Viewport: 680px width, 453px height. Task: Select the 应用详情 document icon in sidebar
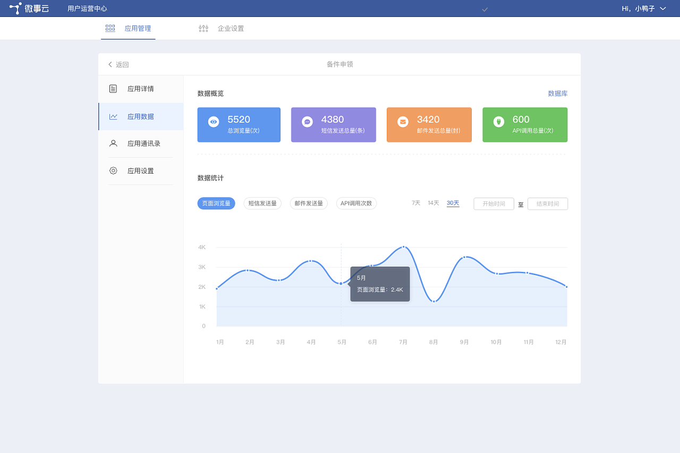point(113,89)
